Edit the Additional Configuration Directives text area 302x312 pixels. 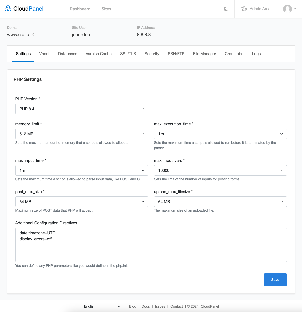click(x=151, y=245)
